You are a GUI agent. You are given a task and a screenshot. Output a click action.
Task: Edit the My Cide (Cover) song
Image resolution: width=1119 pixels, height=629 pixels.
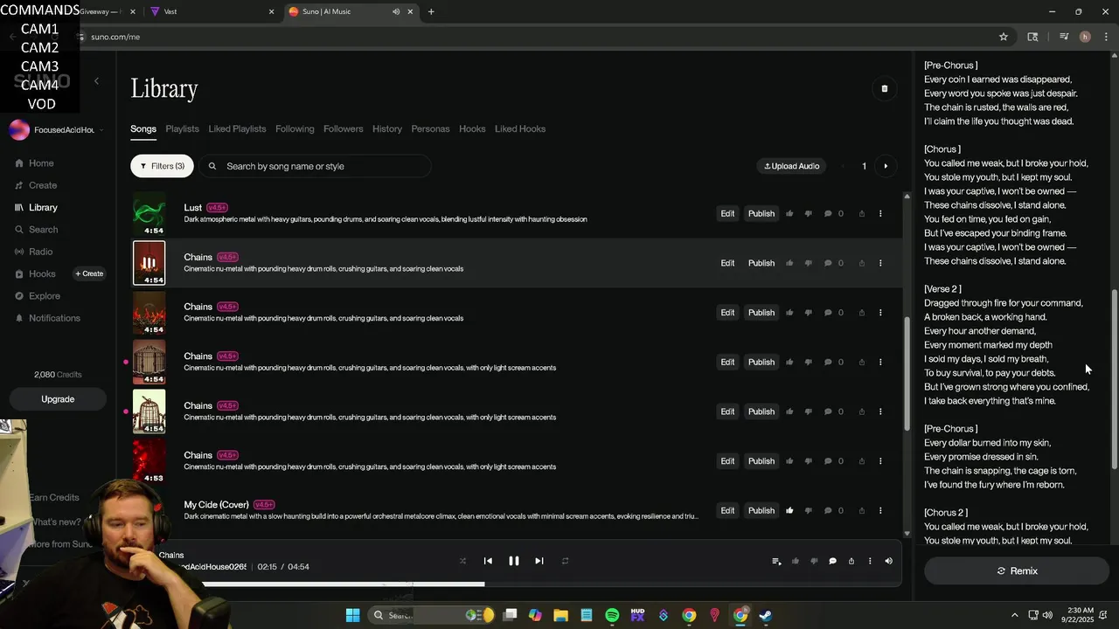pyautogui.click(x=727, y=510)
